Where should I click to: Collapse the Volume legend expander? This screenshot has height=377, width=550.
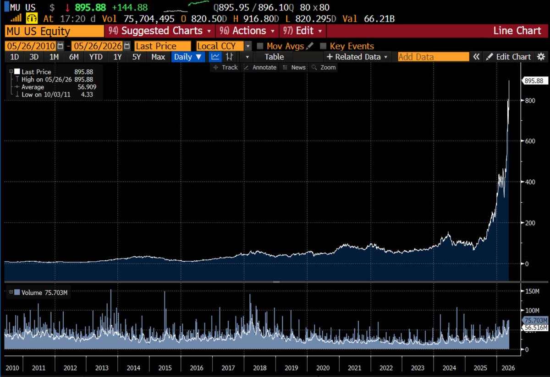pos(11,293)
